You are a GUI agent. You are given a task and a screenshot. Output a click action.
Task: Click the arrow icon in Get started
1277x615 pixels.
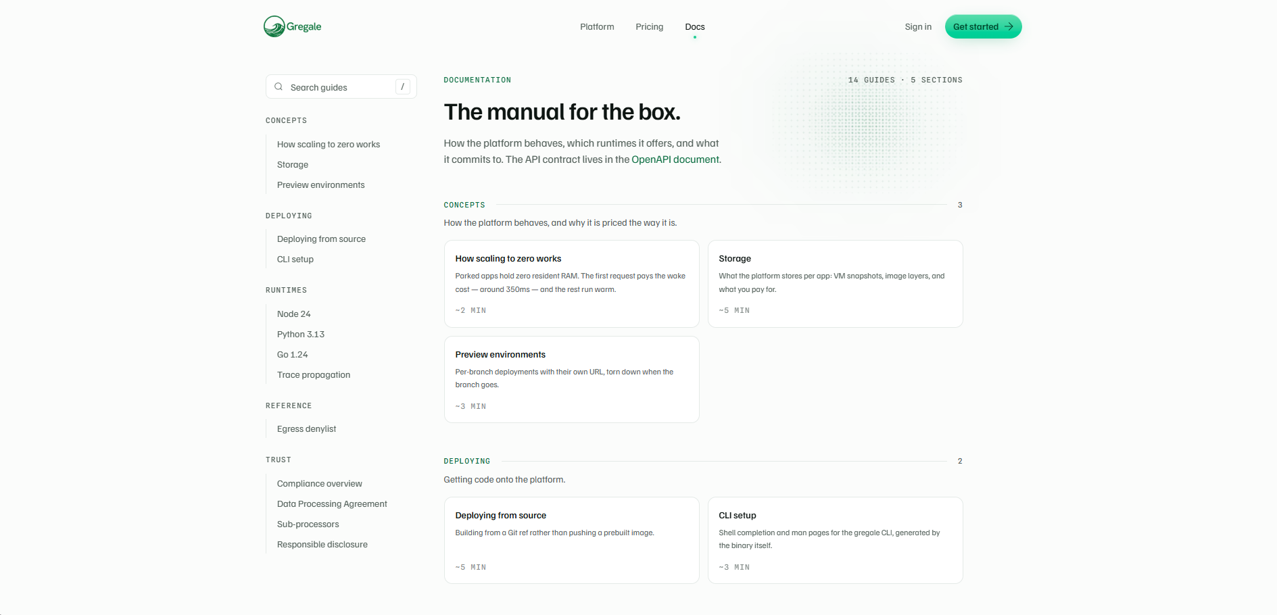click(1009, 26)
